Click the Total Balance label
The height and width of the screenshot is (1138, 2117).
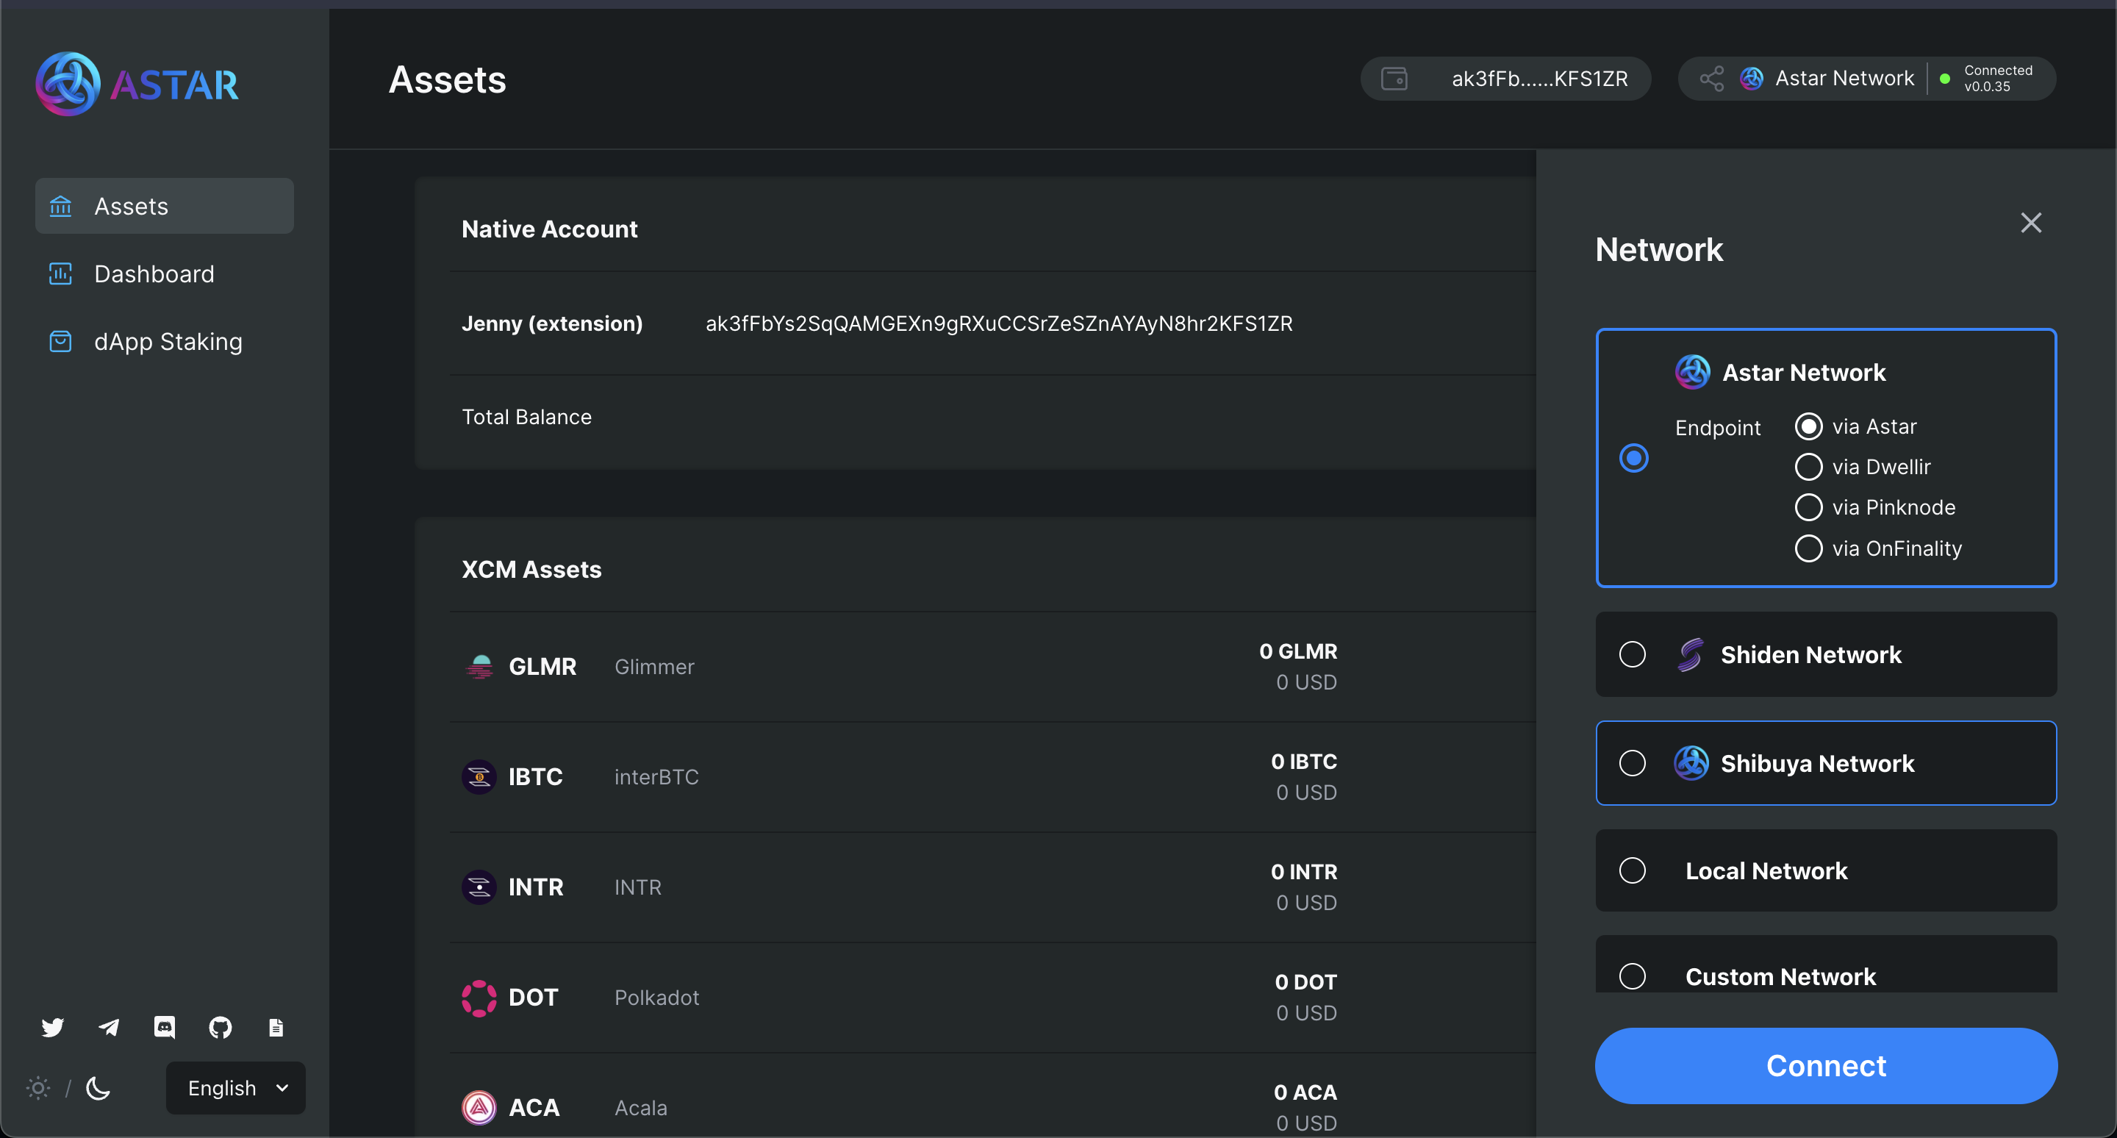click(x=527, y=417)
